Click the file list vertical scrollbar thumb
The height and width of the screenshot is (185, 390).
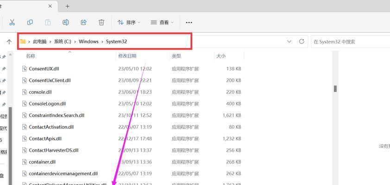(x=335, y=89)
